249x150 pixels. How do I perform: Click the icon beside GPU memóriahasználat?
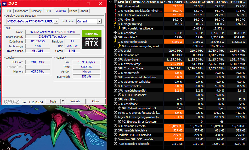click(x=115, y=91)
